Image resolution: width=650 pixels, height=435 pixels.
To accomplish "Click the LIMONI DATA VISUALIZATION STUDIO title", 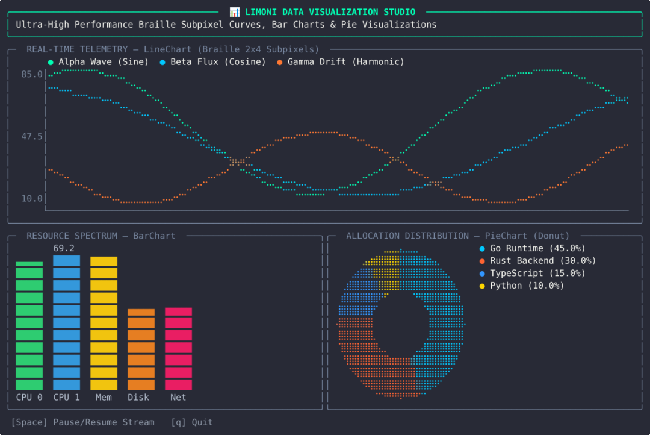I will [x=330, y=12].
